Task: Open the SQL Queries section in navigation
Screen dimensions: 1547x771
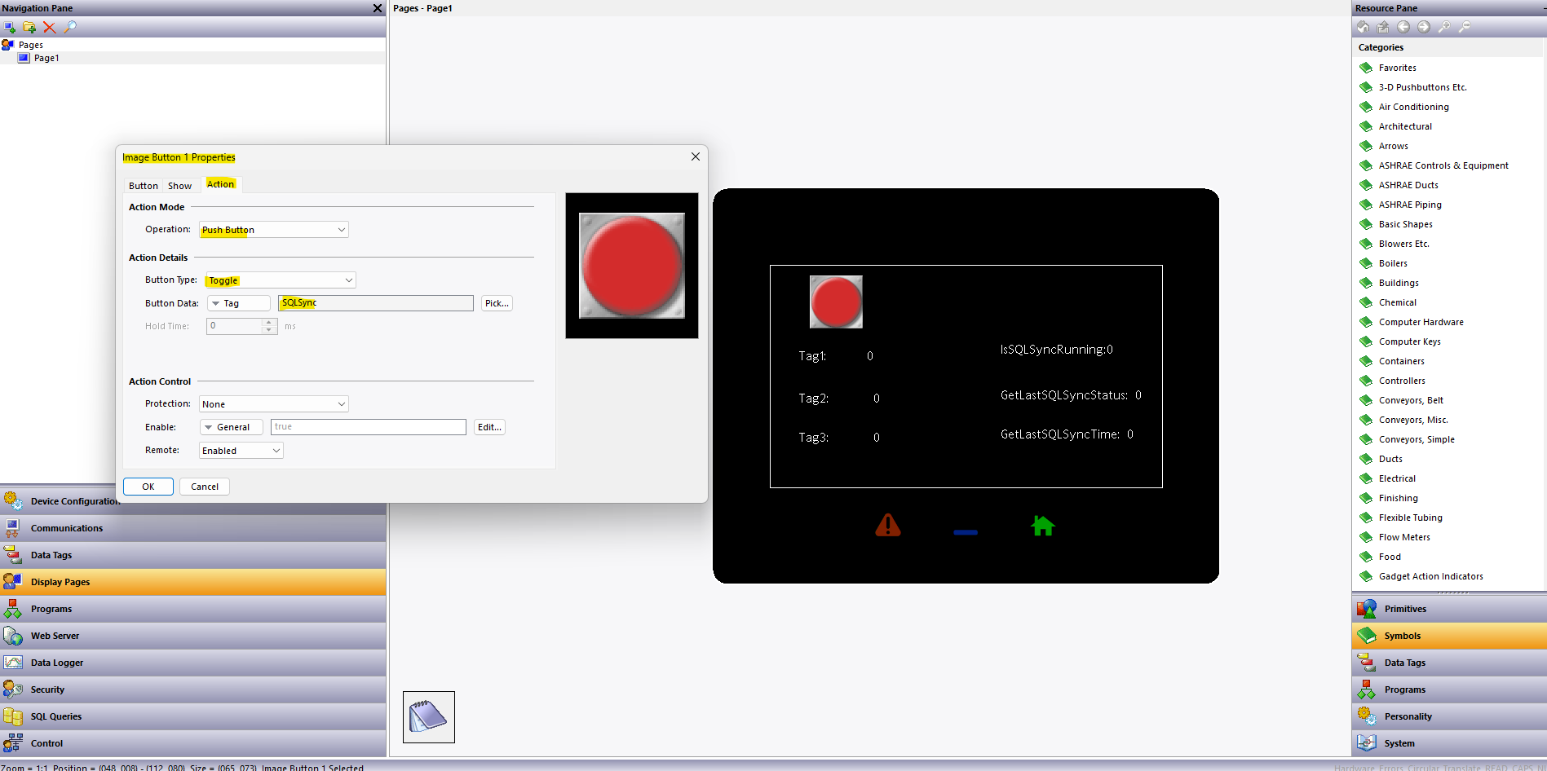Action: (x=56, y=716)
